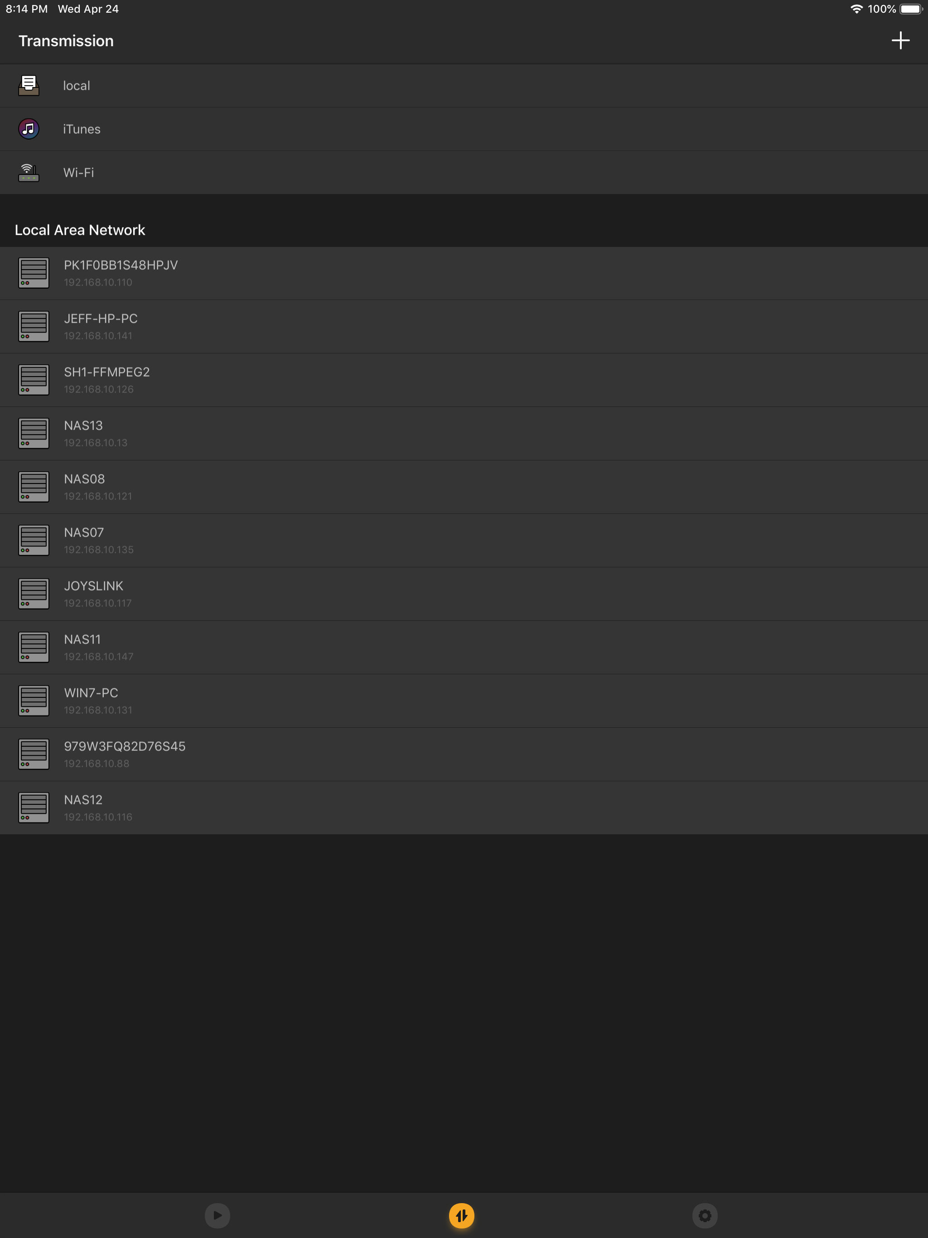This screenshot has width=928, height=1238.
Task: Tap the server icon beside PK1F0BB1S48HPJV
Action: [34, 272]
